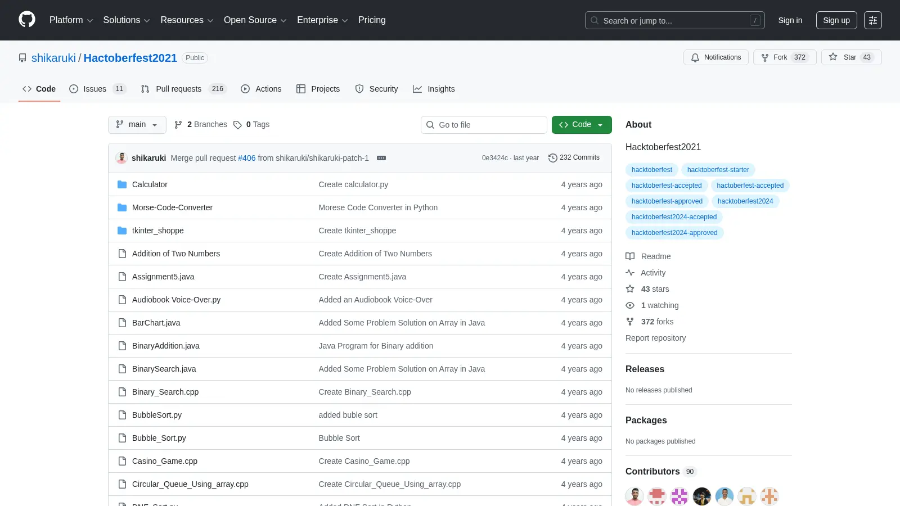Image resolution: width=900 pixels, height=506 pixels.
Task: Click the eye icon next to 1 watching
Action: 630,305
